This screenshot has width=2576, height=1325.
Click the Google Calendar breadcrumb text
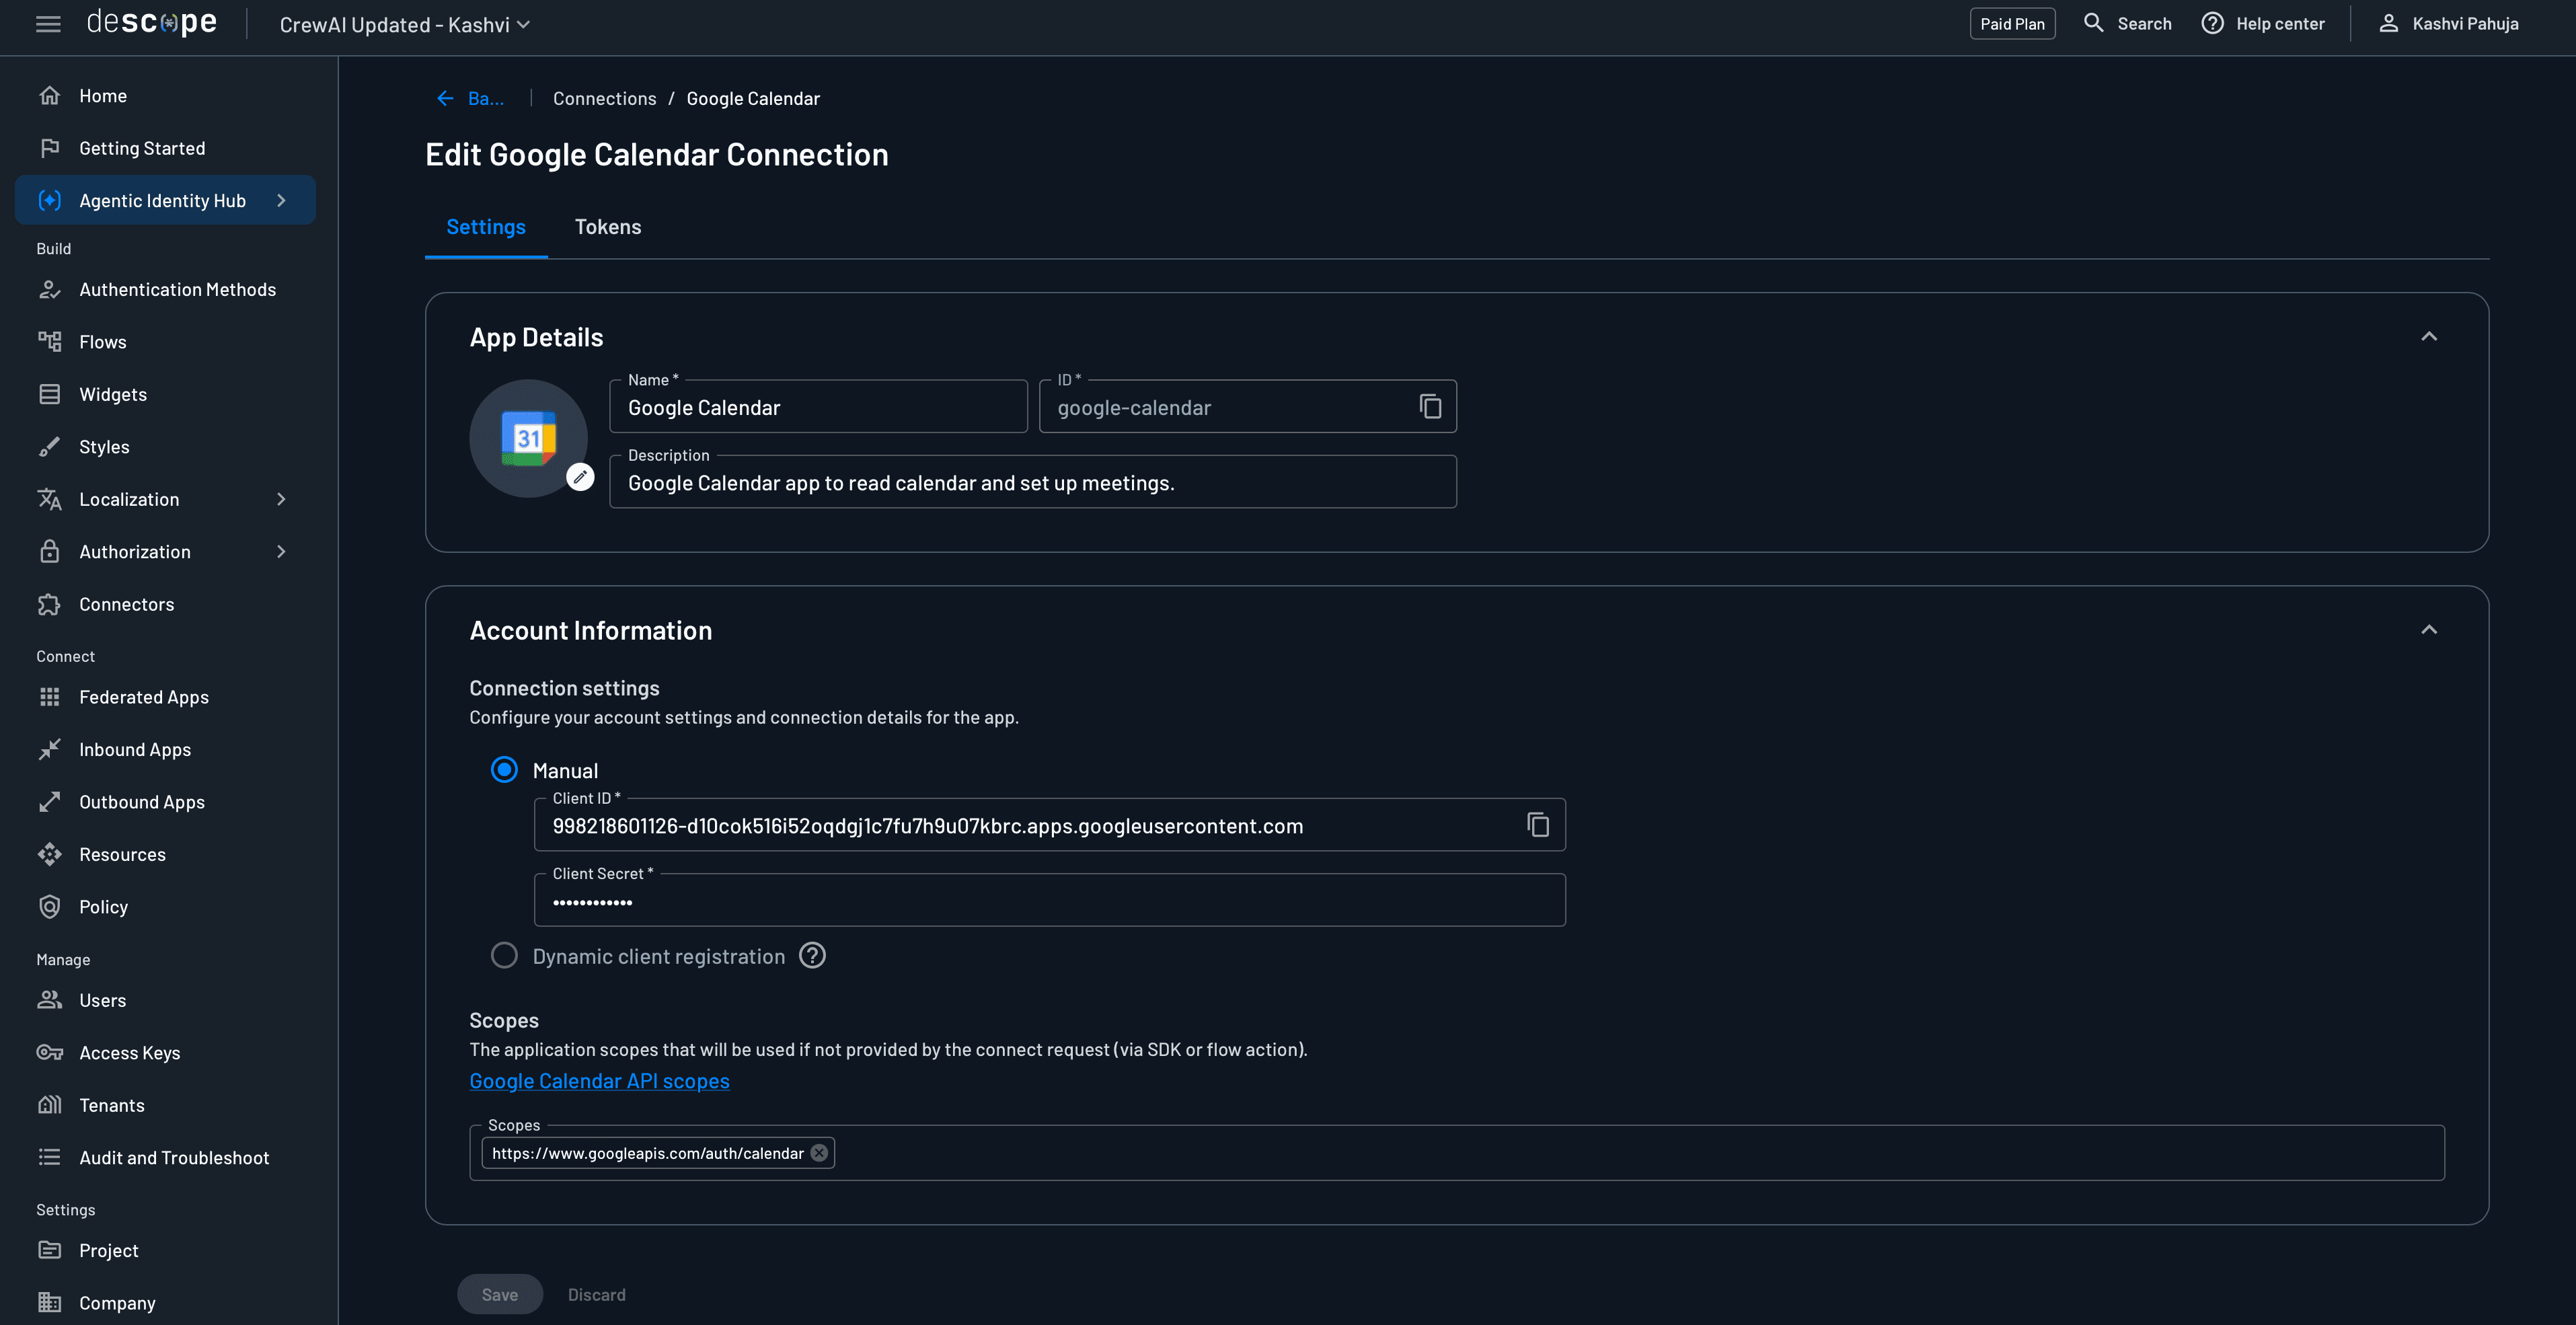pos(752,98)
